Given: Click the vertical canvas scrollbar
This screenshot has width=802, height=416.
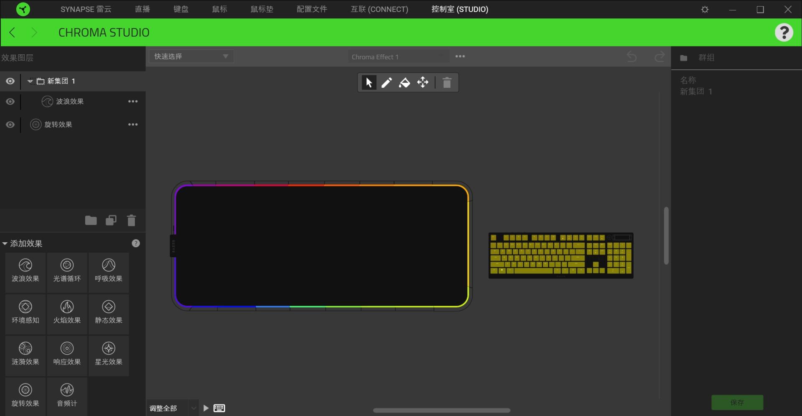Looking at the screenshot, I should pos(666,236).
